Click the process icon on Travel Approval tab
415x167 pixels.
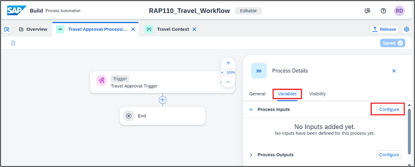pos(60,29)
